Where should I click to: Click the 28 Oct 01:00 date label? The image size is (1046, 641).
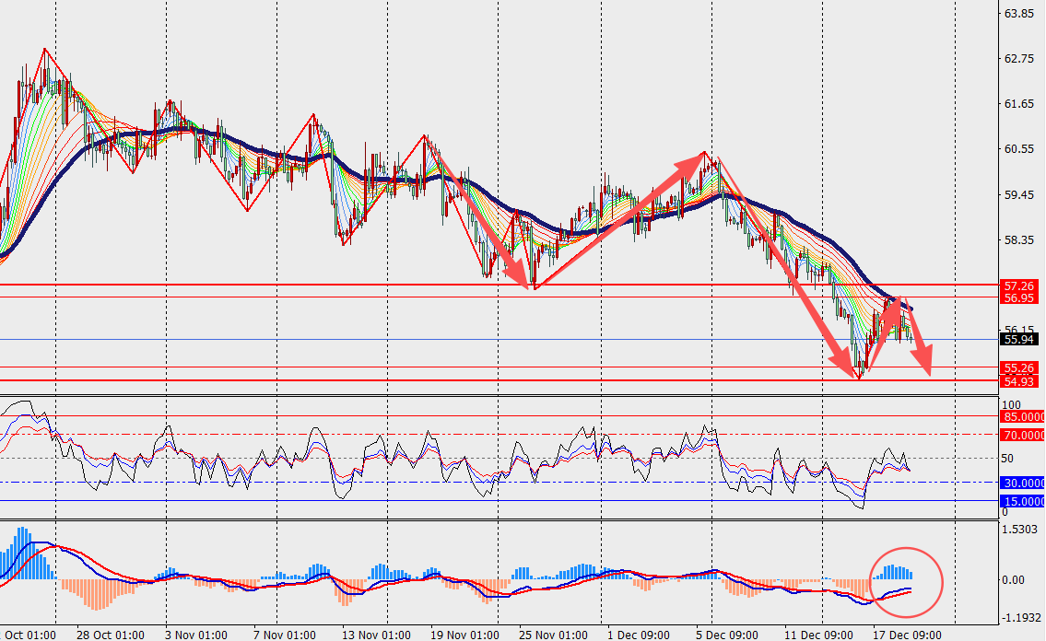110,635
